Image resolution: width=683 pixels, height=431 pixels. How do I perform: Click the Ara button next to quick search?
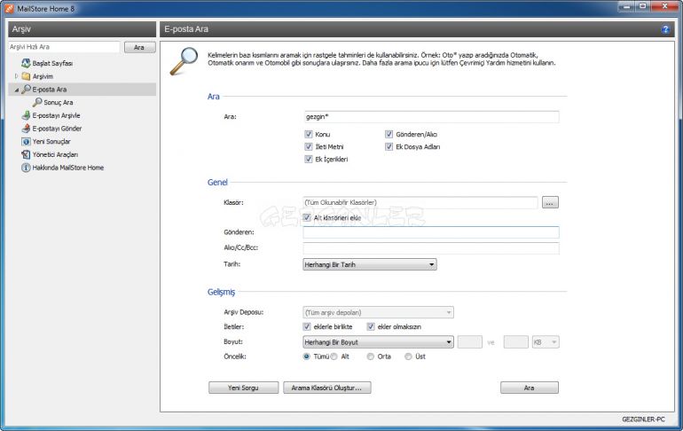[x=139, y=47]
